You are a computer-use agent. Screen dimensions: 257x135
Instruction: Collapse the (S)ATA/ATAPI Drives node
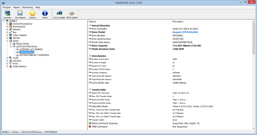click(11, 47)
